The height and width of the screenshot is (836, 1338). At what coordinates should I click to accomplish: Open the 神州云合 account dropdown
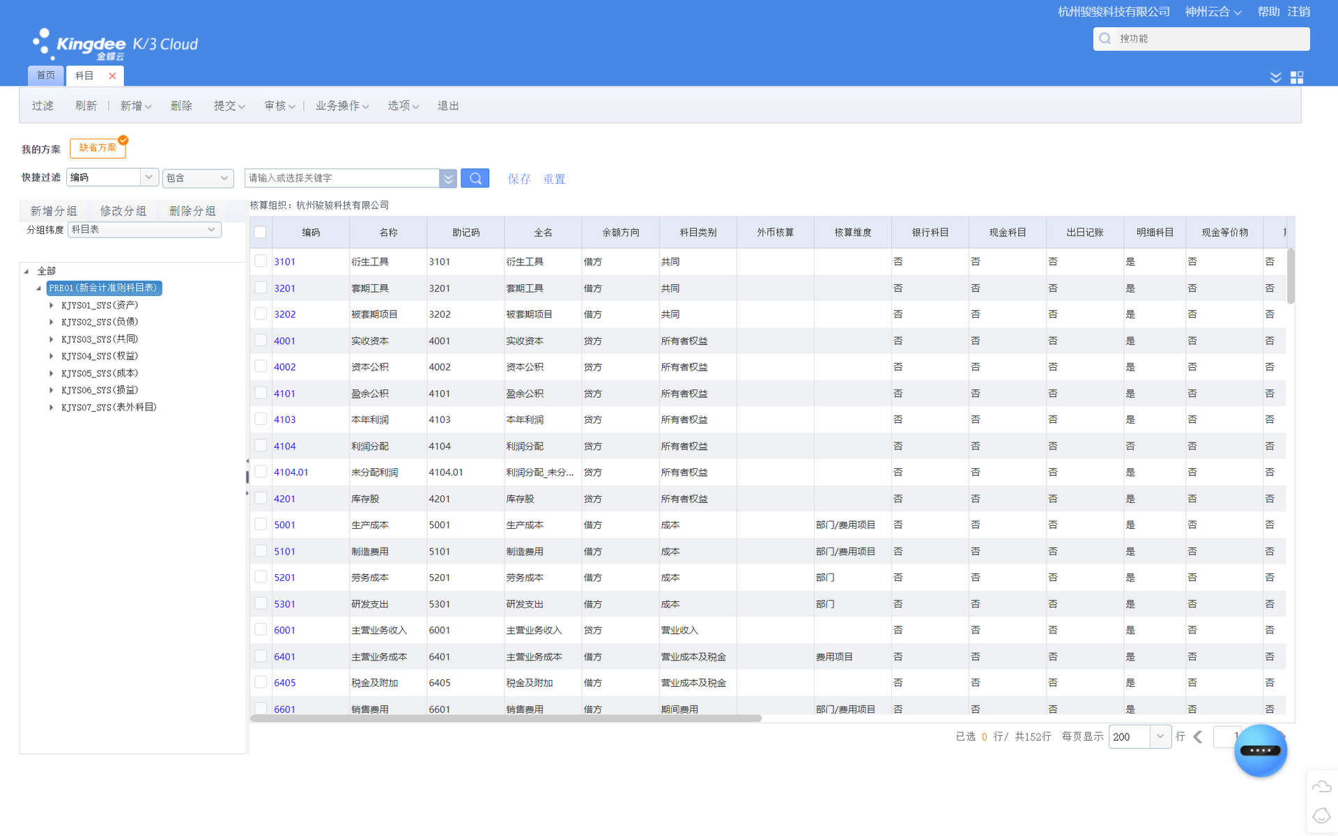[x=1213, y=12]
